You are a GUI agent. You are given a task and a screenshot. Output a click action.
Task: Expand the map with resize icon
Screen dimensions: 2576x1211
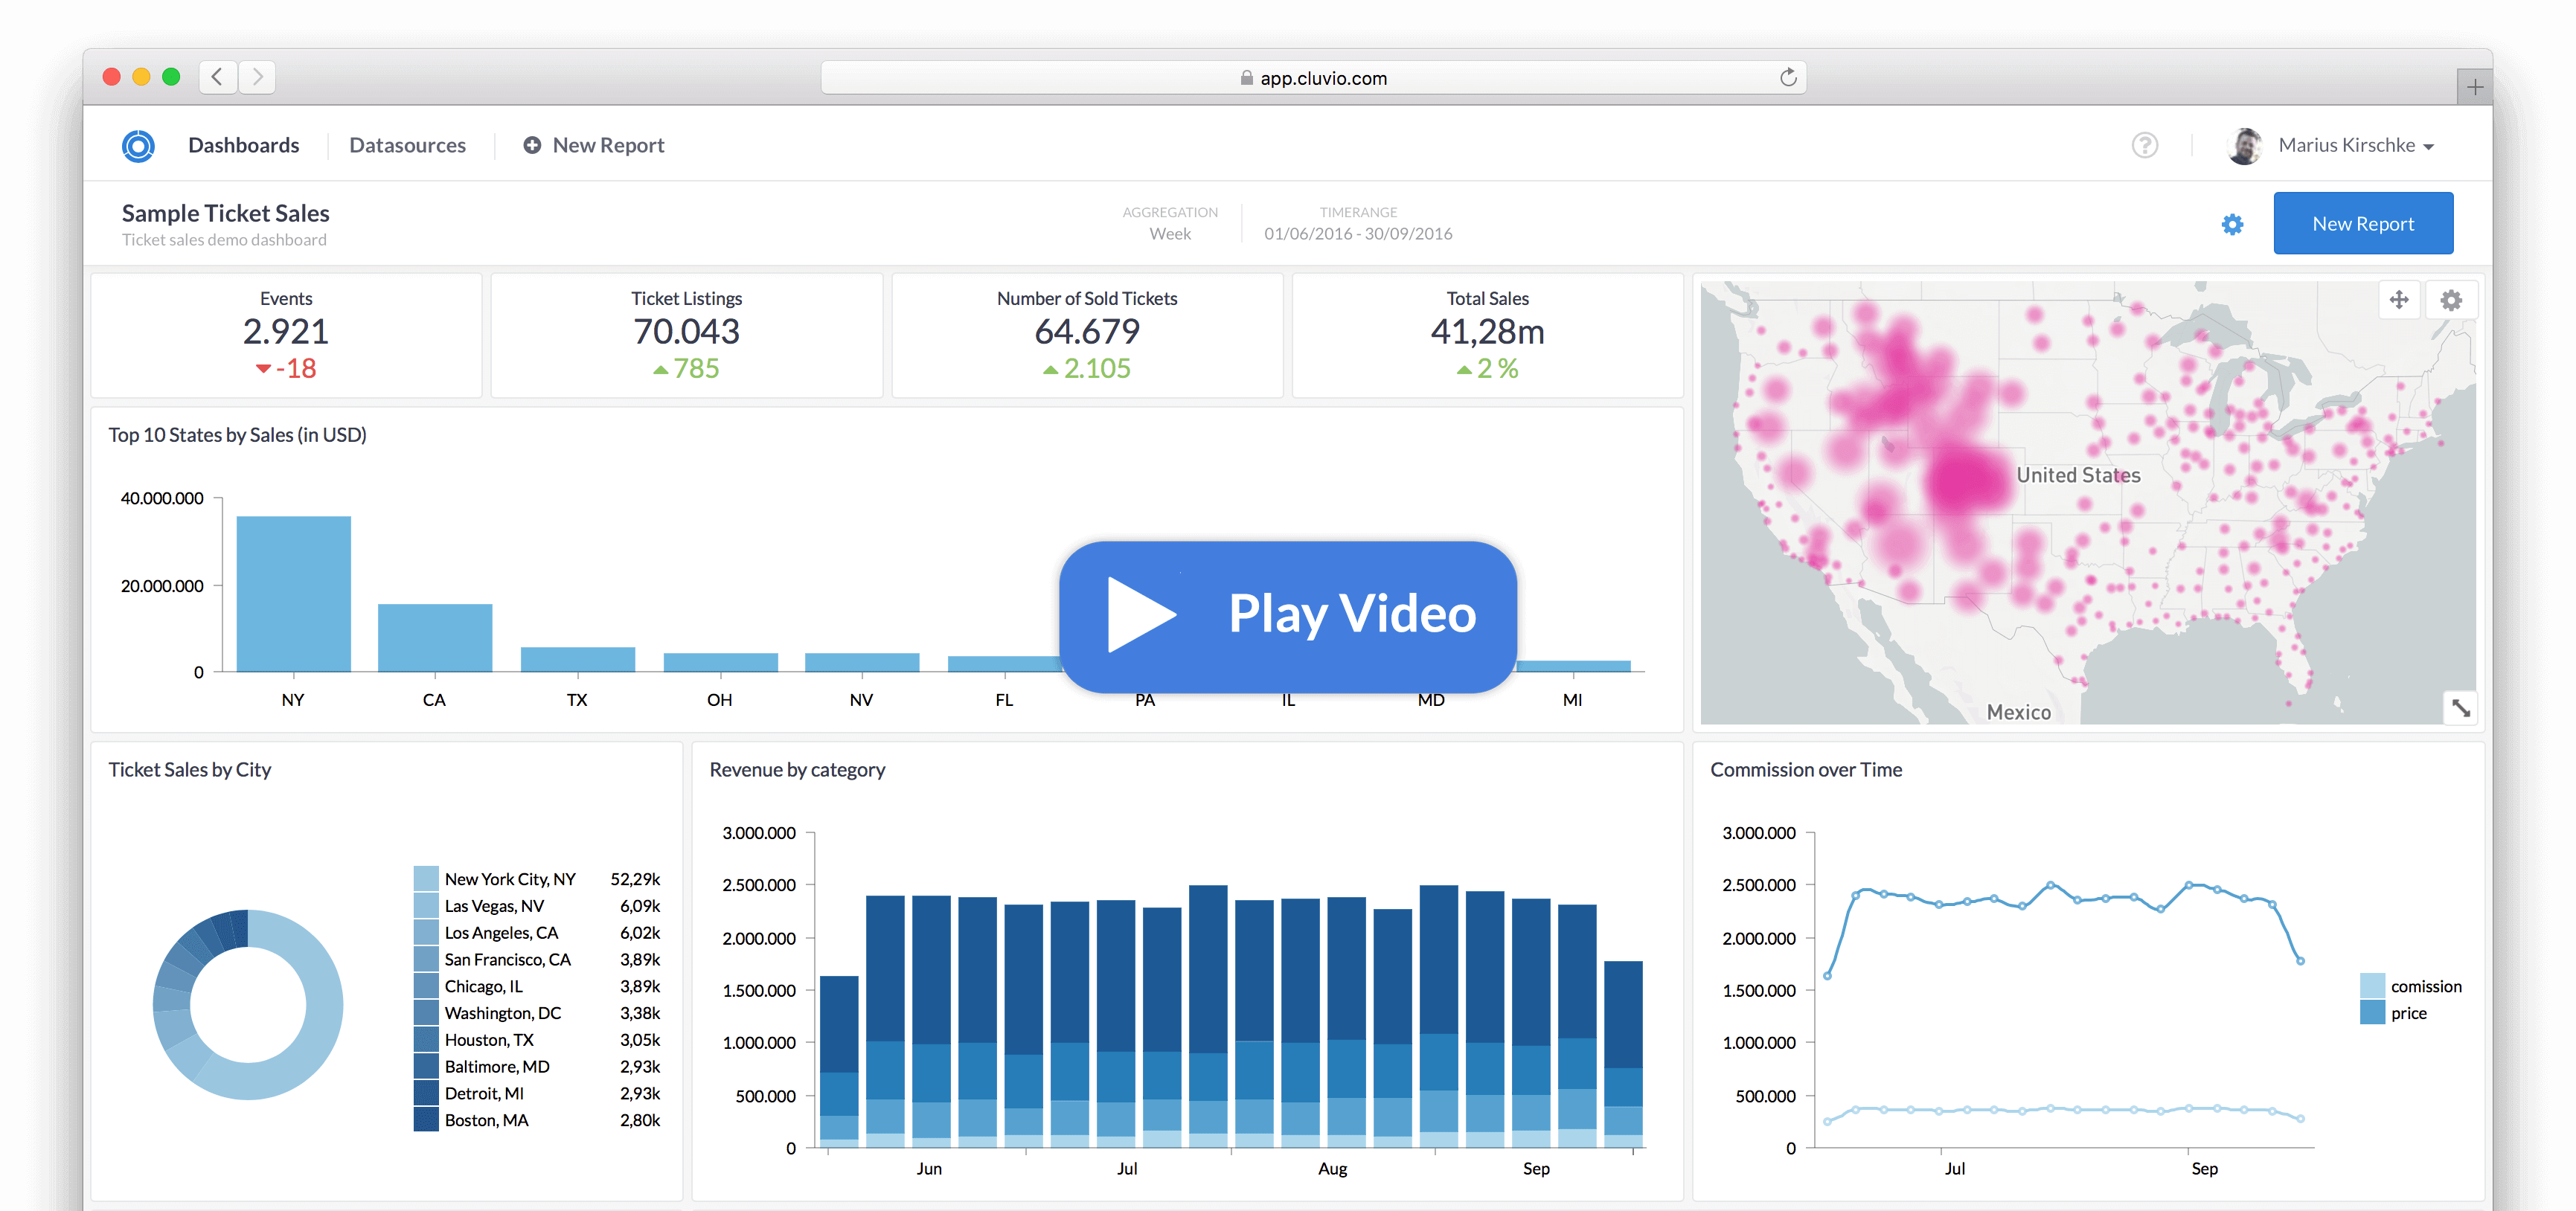(2460, 708)
